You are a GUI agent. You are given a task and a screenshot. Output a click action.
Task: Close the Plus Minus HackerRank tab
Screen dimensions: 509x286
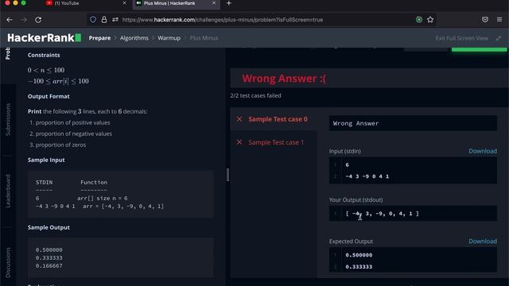(214, 3)
